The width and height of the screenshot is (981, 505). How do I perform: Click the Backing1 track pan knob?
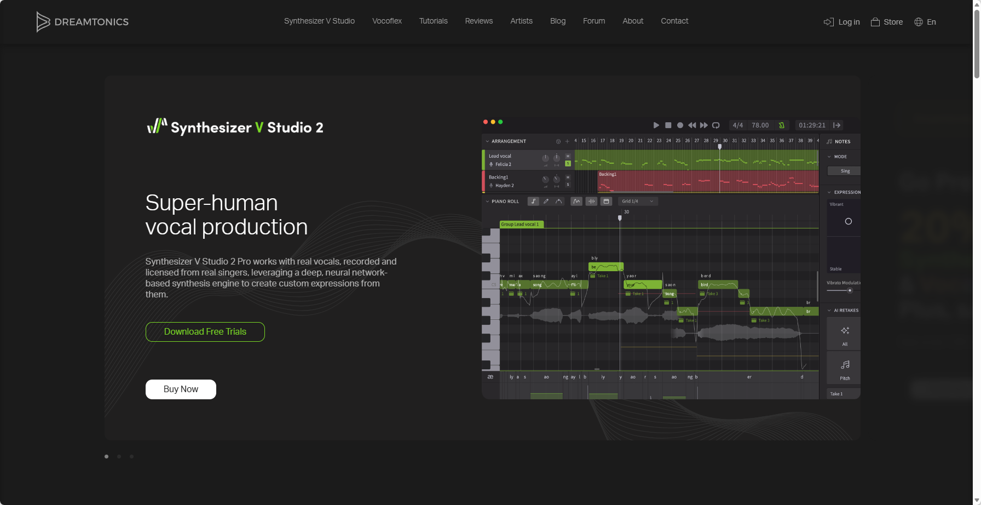pyautogui.click(x=556, y=179)
